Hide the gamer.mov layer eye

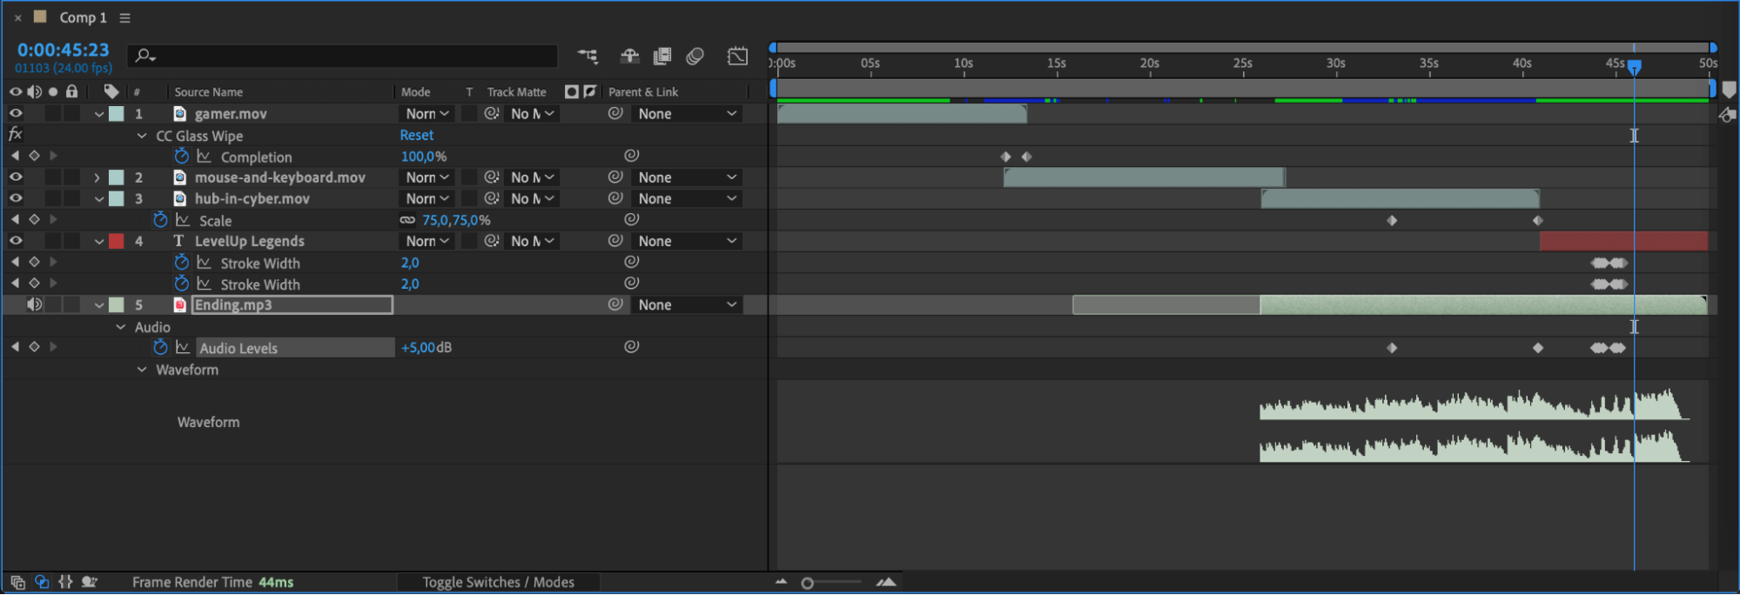[16, 113]
